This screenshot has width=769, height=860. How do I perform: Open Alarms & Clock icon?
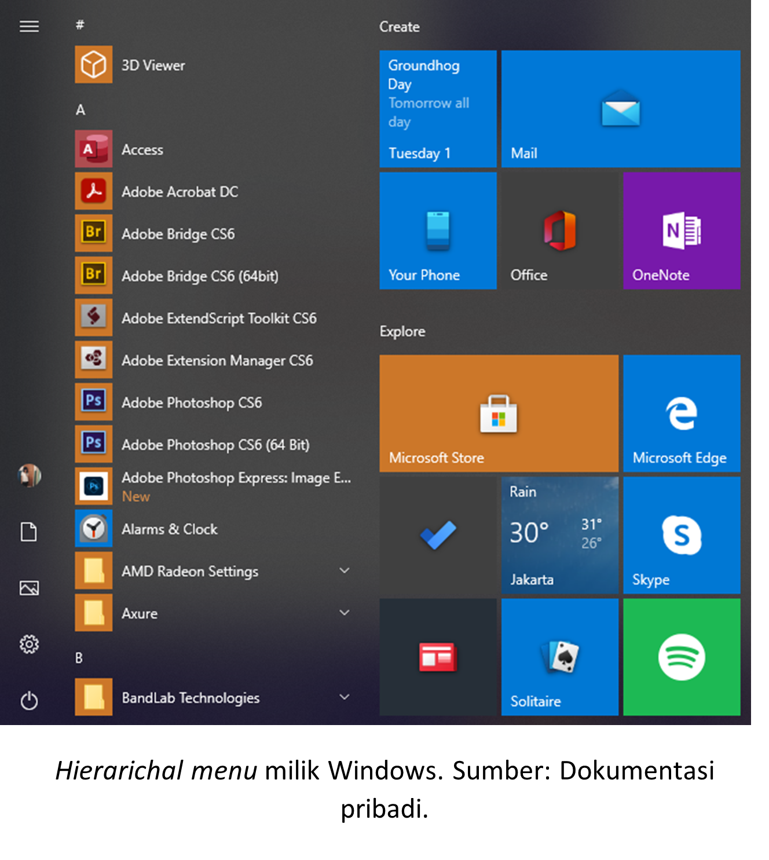pyautogui.click(x=93, y=529)
